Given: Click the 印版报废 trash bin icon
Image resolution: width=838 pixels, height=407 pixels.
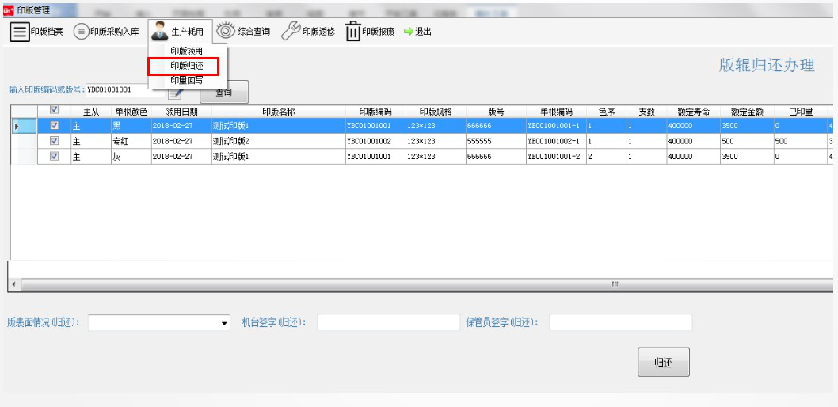Looking at the screenshot, I should 352,32.
